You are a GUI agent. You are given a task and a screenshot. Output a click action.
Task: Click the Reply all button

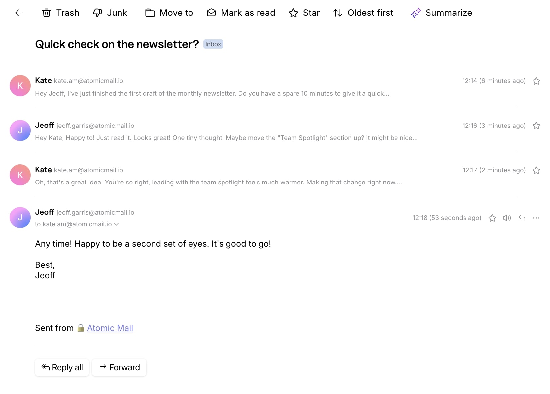pos(62,367)
